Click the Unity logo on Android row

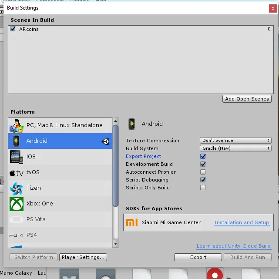click(x=105, y=141)
